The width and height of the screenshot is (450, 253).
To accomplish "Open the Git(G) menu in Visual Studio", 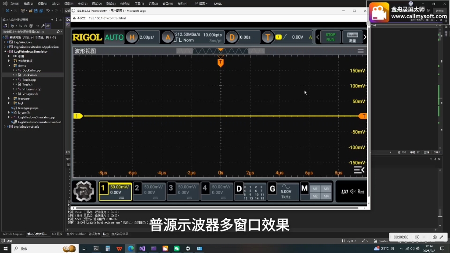I will pos(55,4).
